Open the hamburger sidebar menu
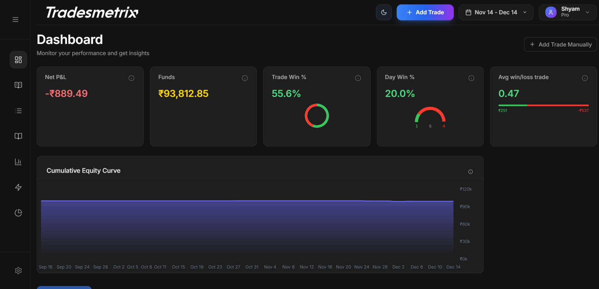Screen dimensions: 599x289 (15, 20)
